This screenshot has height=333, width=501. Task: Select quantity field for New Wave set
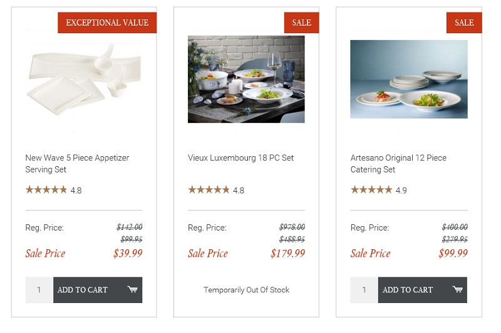(39, 290)
